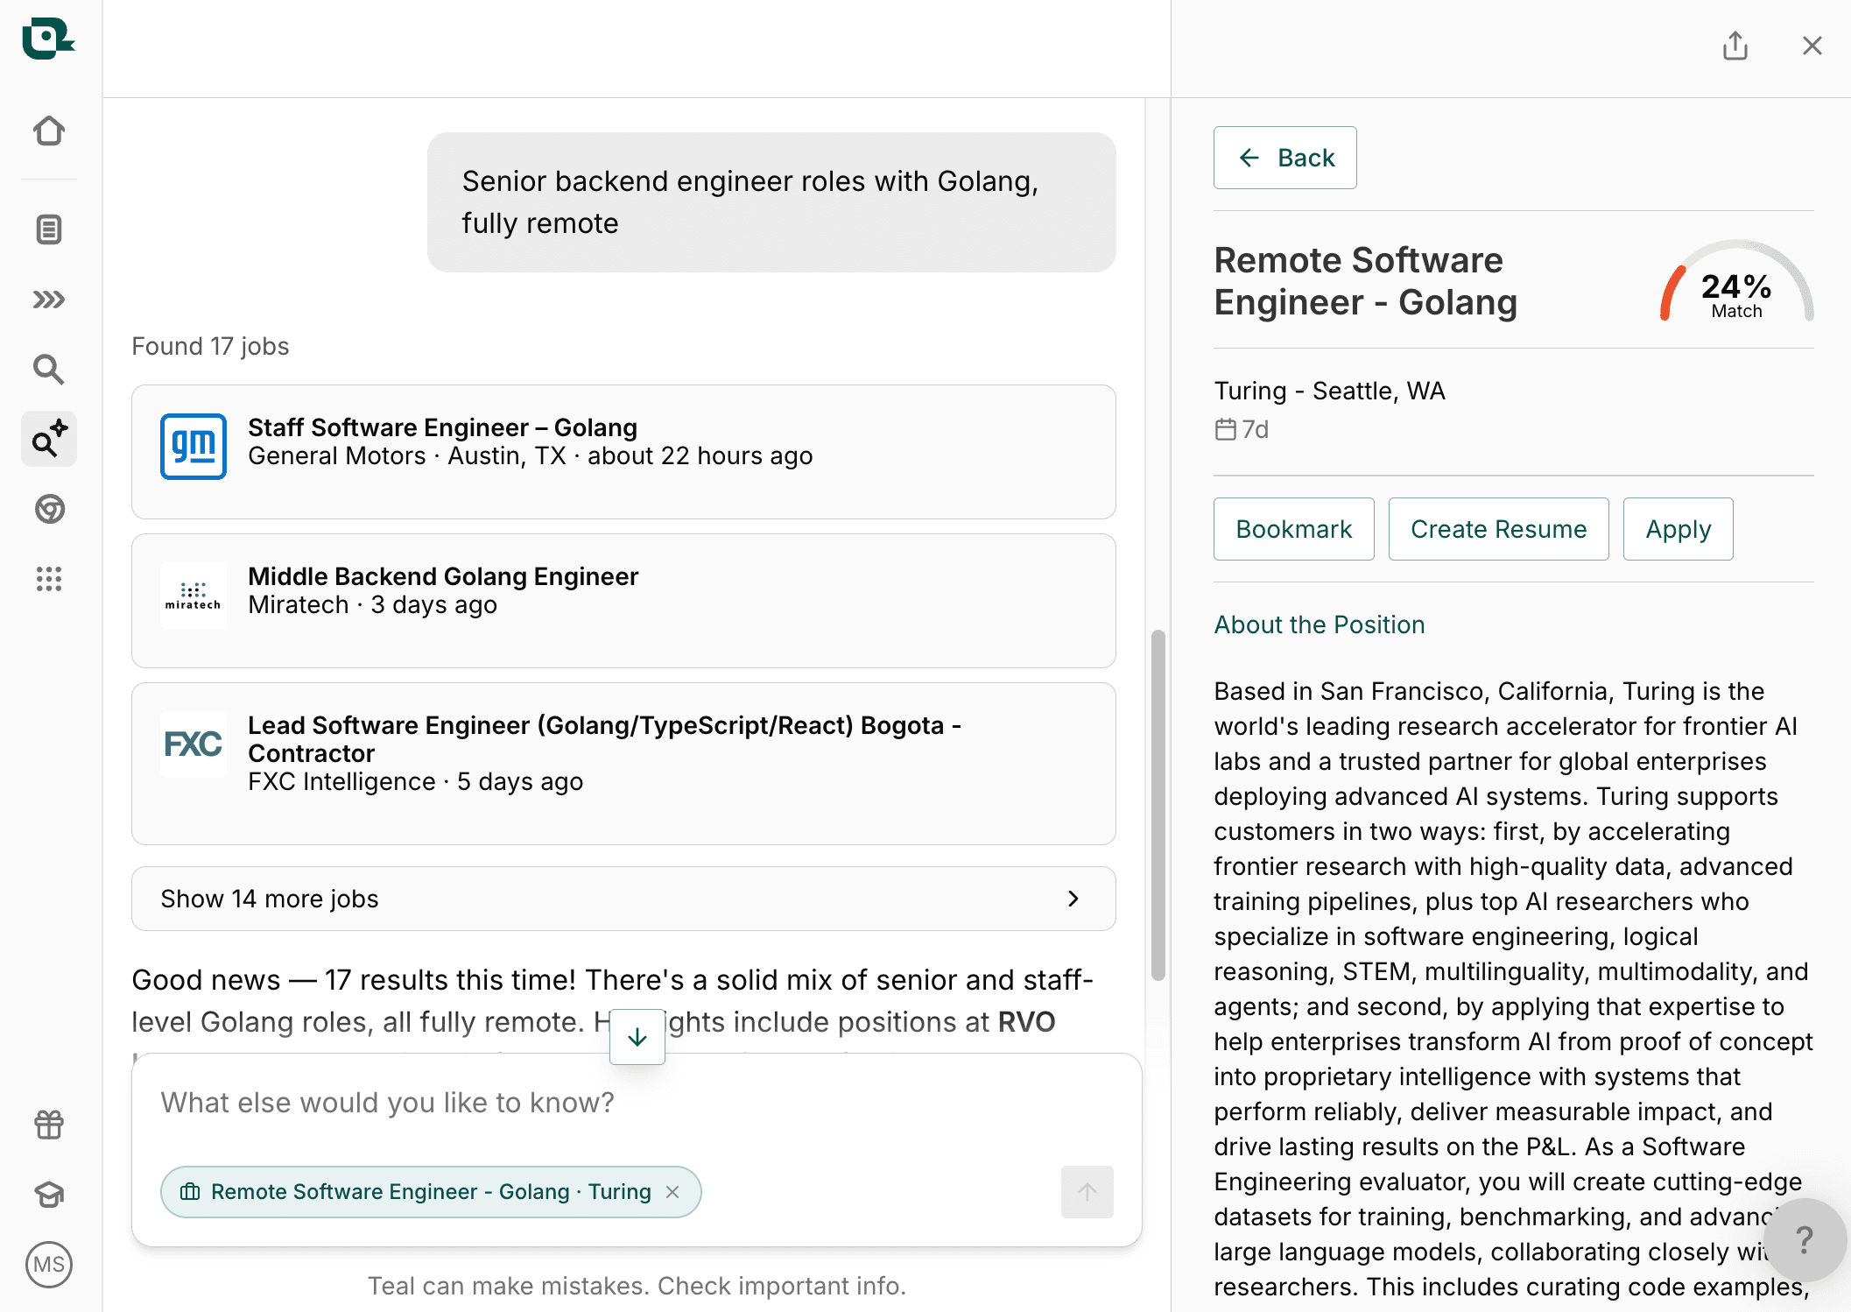Open the more apps grid icon
The height and width of the screenshot is (1312, 1851).
(x=49, y=579)
